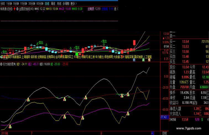Image resolution: width=209 pixels, height=135 pixels.
Task: Click the 主图及加线(40) indicator name
Action: click(x=26, y=9)
